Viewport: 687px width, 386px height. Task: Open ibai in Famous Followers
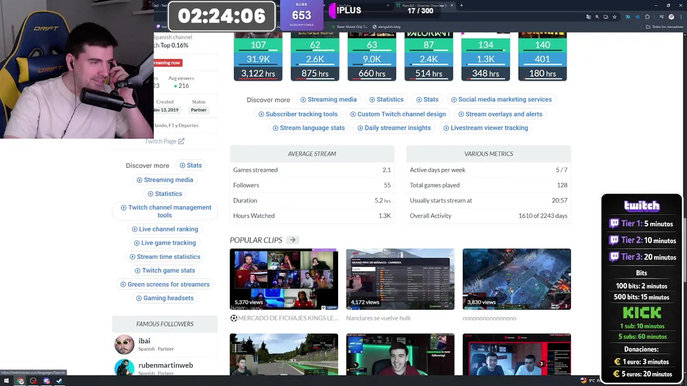point(144,341)
